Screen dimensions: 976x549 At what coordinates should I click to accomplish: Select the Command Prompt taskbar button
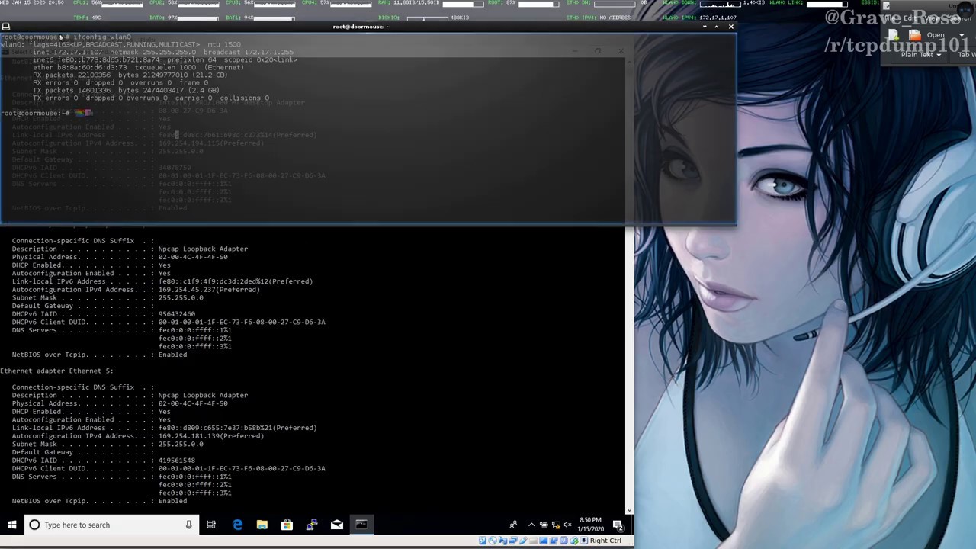point(361,525)
